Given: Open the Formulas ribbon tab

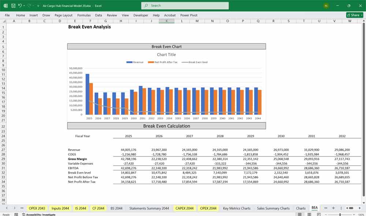Looking at the screenshot, I should (84, 15).
